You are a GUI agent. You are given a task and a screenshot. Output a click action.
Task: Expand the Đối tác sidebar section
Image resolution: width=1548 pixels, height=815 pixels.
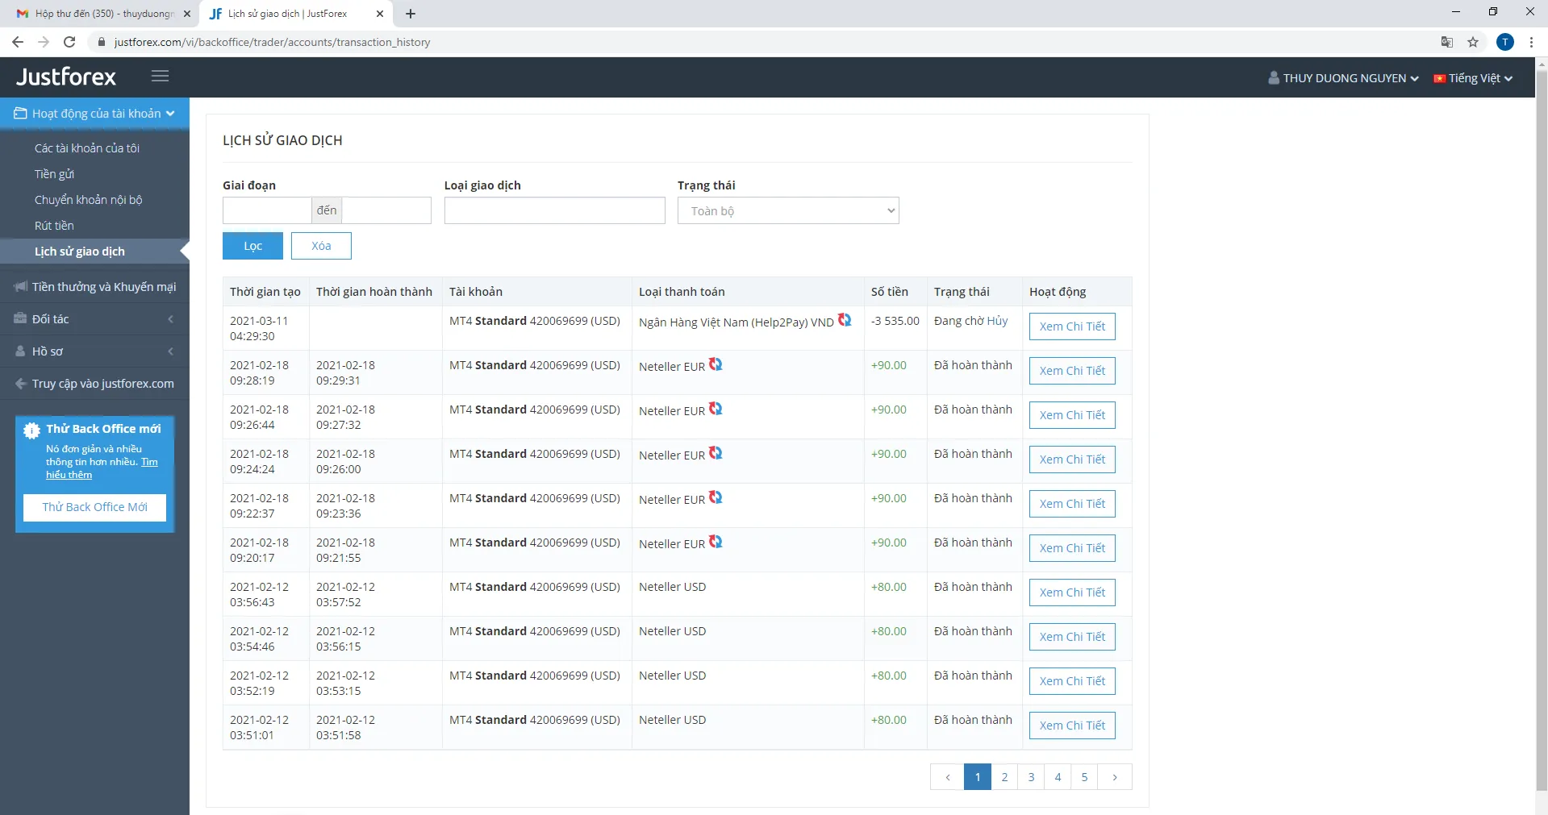click(x=94, y=319)
